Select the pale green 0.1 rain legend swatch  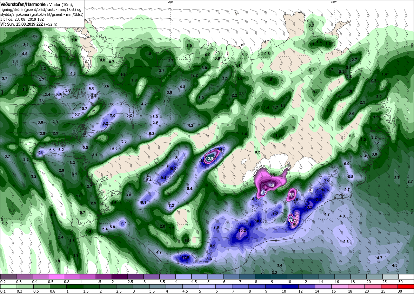8,287
